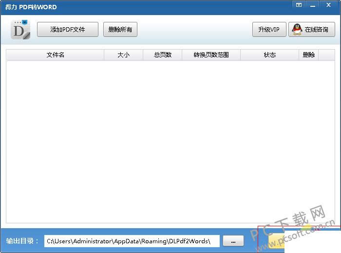Open 在线咨询 online consultation
The width and height of the screenshot is (341, 253).
pyautogui.click(x=312, y=29)
